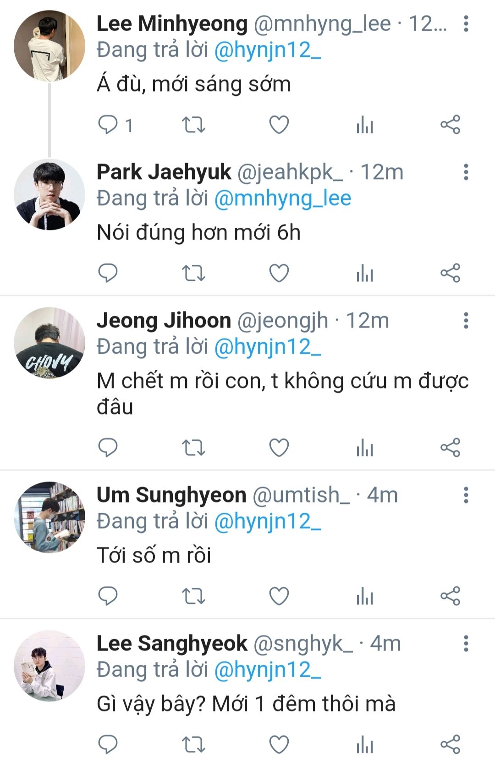View analytics for Park Jaehyuk's tweet
Image resolution: width=495 pixels, height=761 pixels.
coord(365,273)
